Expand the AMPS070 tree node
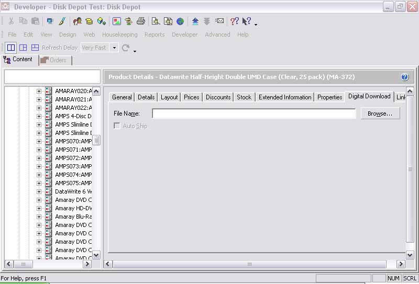Viewport: 419px width, 284px height. click(39, 141)
